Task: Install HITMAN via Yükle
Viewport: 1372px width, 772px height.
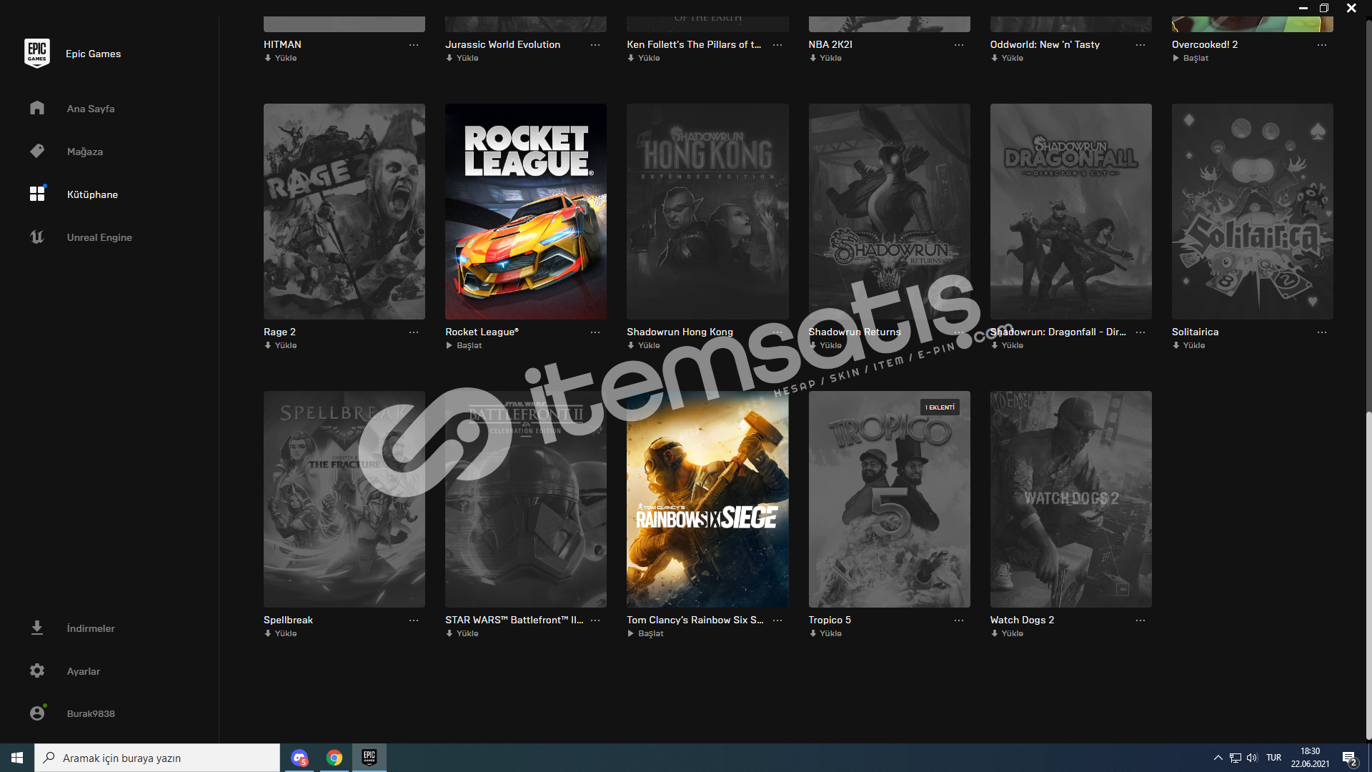Action: pyautogui.click(x=281, y=58)
